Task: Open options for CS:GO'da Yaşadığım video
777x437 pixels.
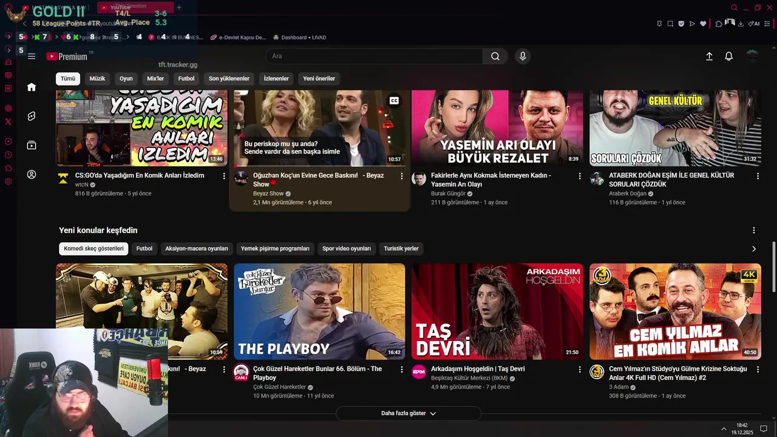Action: coord(224,176)
